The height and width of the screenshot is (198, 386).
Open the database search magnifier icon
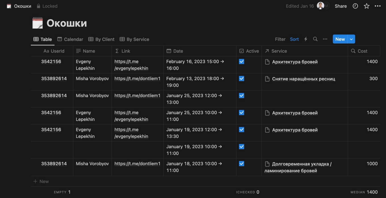click(x=315, y=39)
